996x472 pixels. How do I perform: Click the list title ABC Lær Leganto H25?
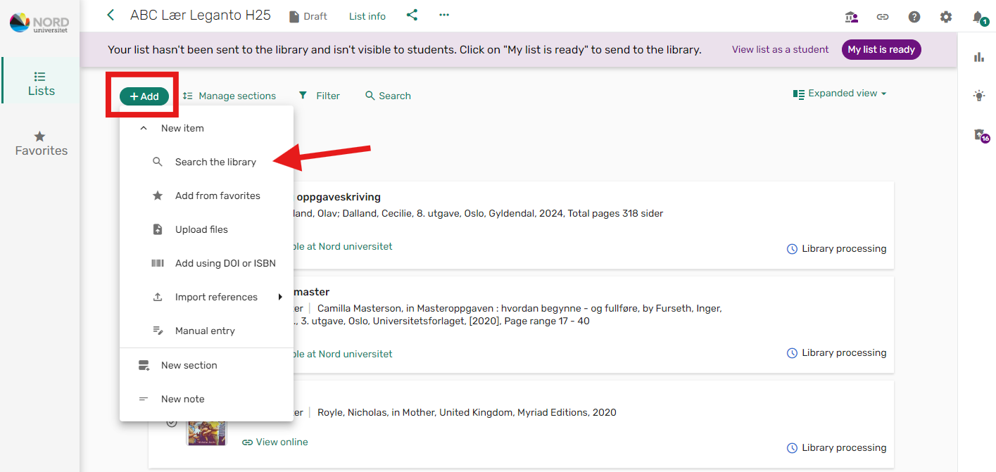200,15
